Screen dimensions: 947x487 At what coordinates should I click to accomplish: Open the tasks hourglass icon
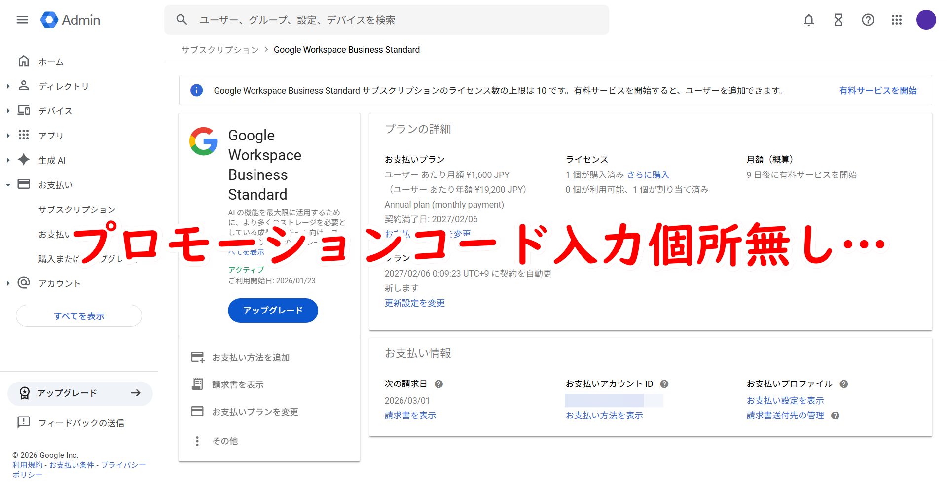[x=838, y=20]
